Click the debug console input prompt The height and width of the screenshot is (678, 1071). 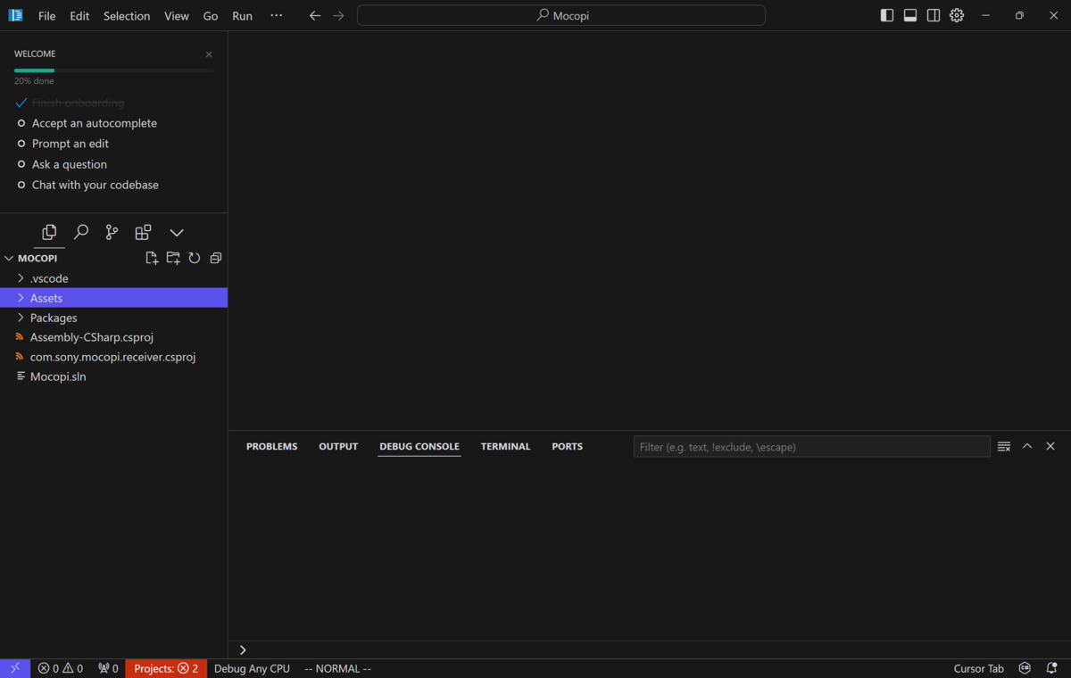tap(650, 649)
